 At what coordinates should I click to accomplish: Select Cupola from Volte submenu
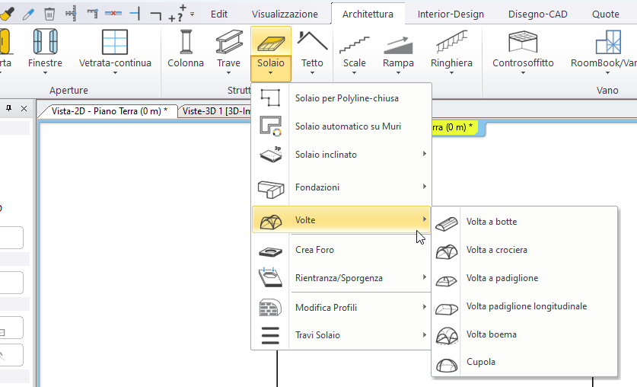(x=524, y=362)
